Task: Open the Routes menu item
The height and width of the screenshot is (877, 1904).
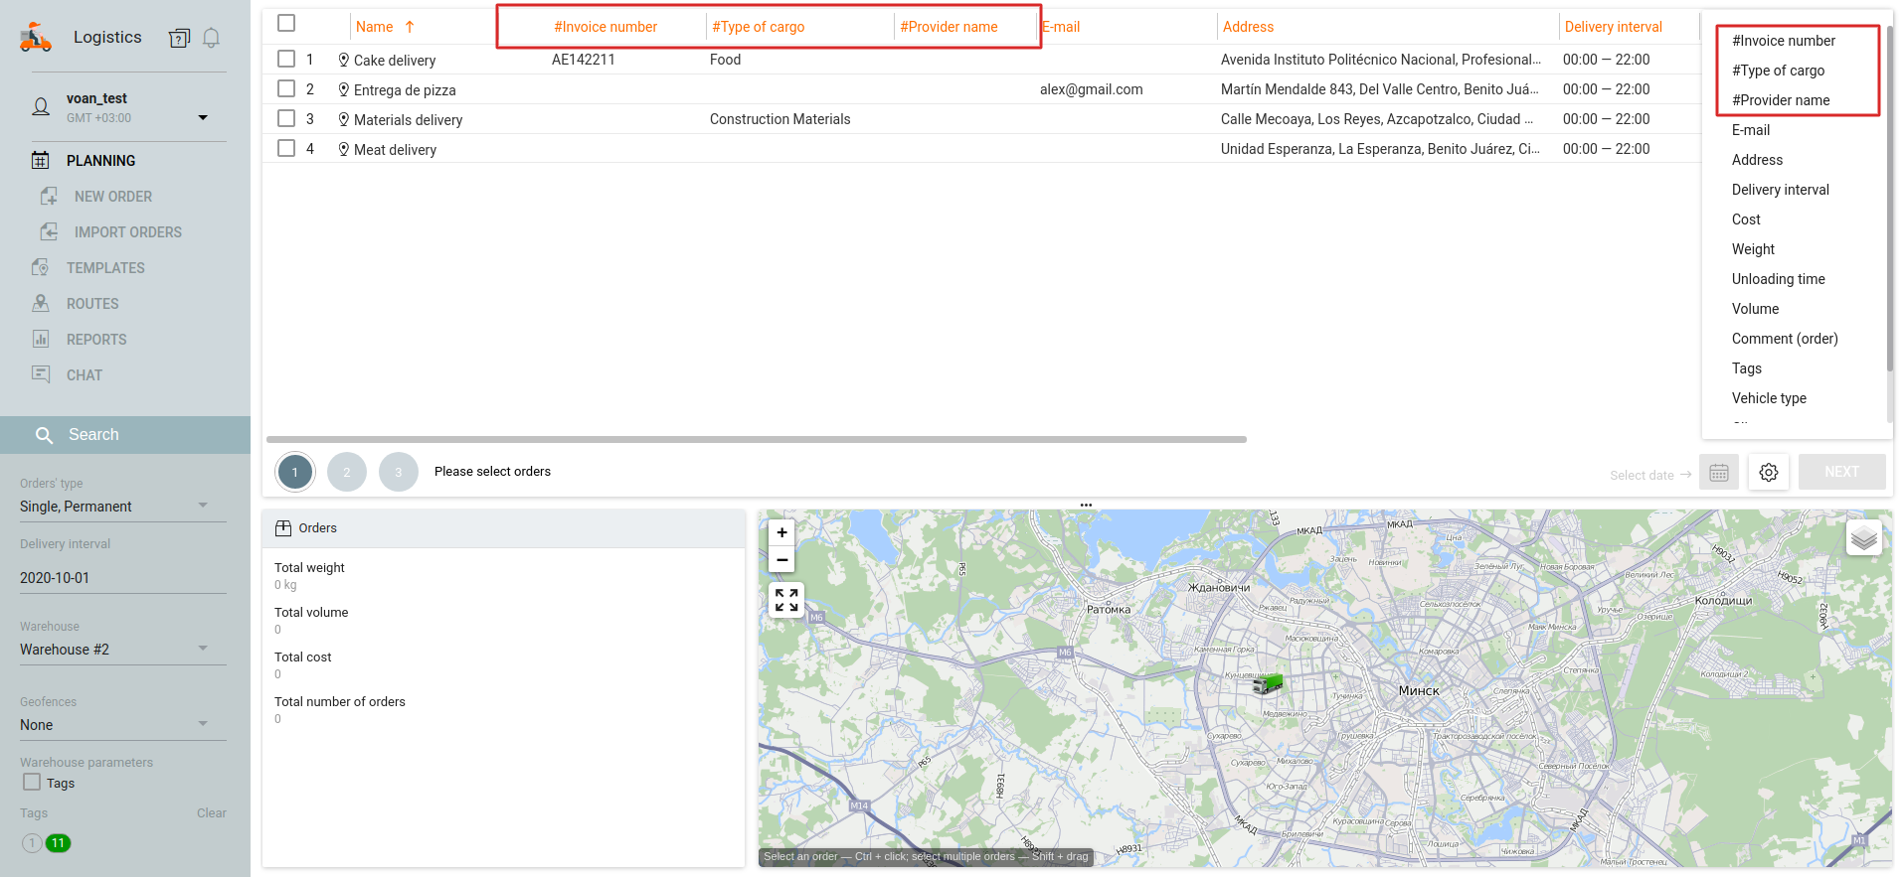Action: (92, 304)
